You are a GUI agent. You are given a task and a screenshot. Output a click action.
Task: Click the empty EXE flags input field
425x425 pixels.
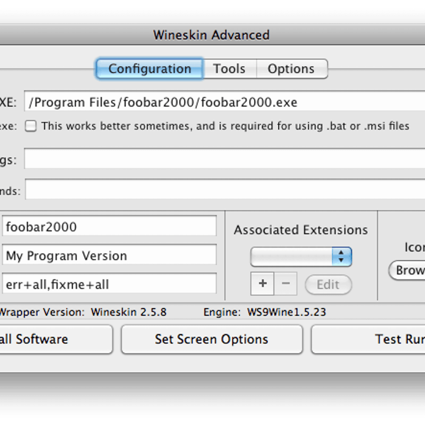click(224, 159)
